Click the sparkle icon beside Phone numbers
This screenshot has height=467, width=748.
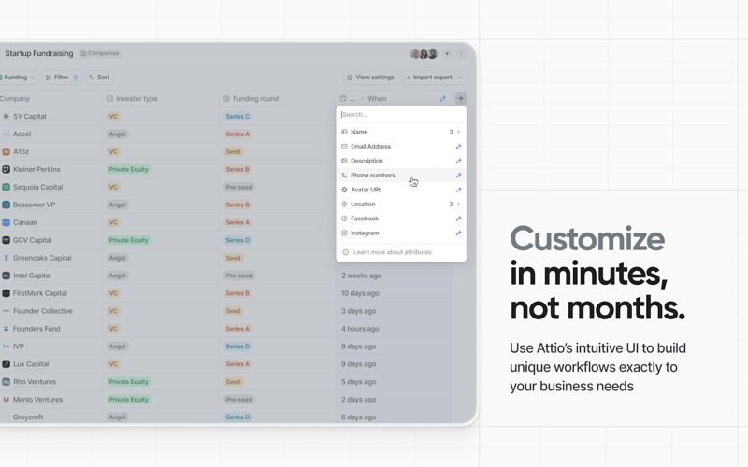point(458,176)
